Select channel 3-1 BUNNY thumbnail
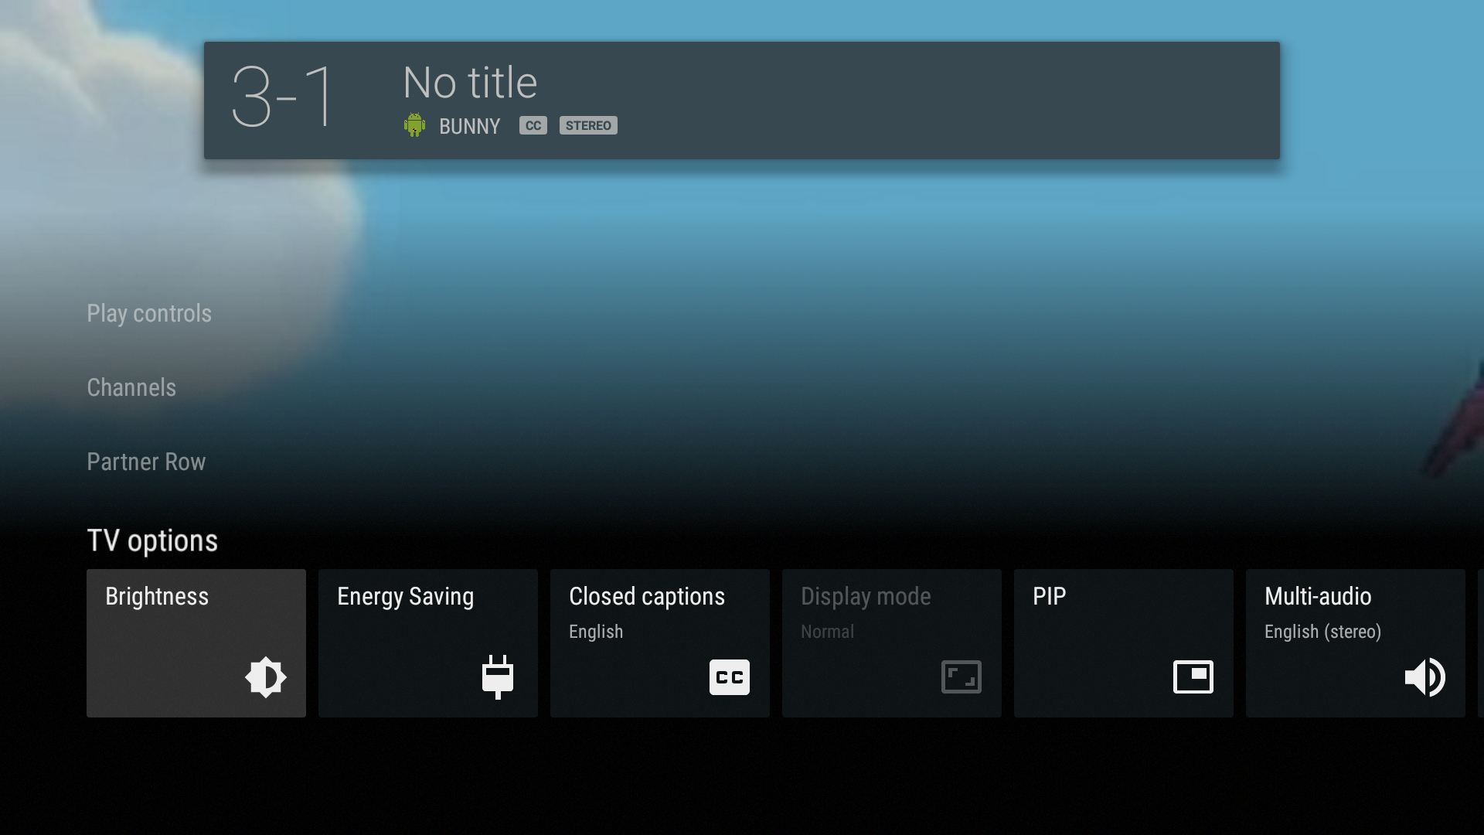This screenshot has height=835, width=1484. click(741, 100)
